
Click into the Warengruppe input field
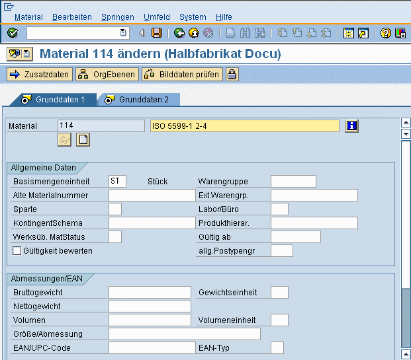click(x=293, y=182)
